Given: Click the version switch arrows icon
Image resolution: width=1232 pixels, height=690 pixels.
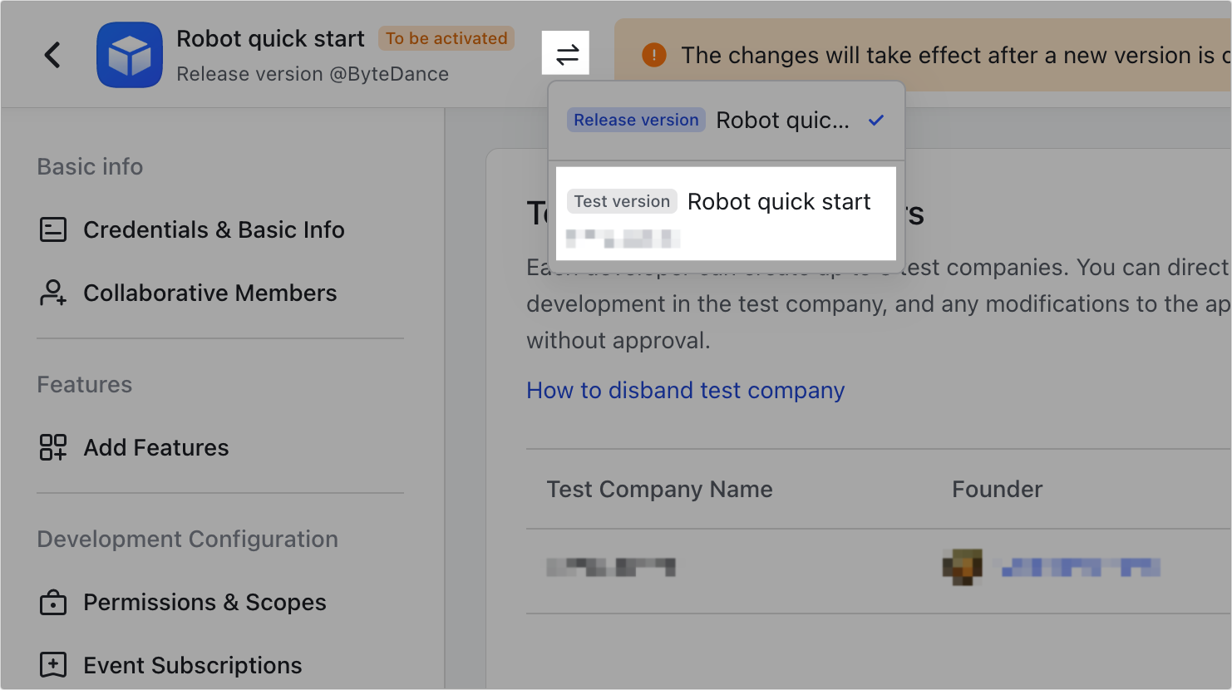Looking at the screenshot, I should tap(567, 55).
